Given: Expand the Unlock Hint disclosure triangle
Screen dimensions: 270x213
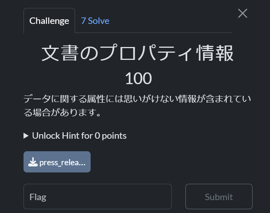Looking at the screenshot, I should (x=26, y=136).
